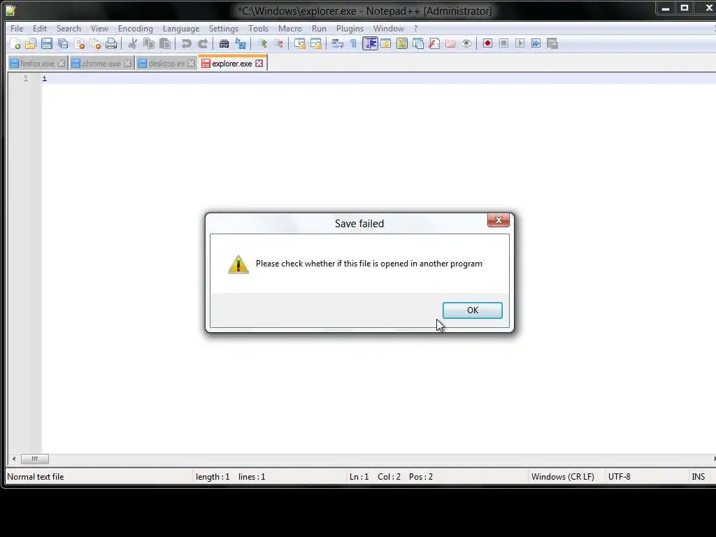Switch to the firefox.exe tab
Viewport: 716px width, 537px height.
(37, 64)
